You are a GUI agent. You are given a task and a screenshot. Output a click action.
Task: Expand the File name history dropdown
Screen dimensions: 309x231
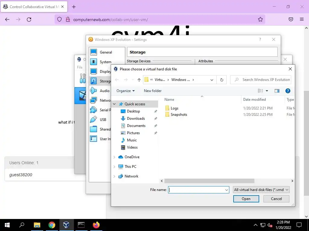tap(226, 190)
